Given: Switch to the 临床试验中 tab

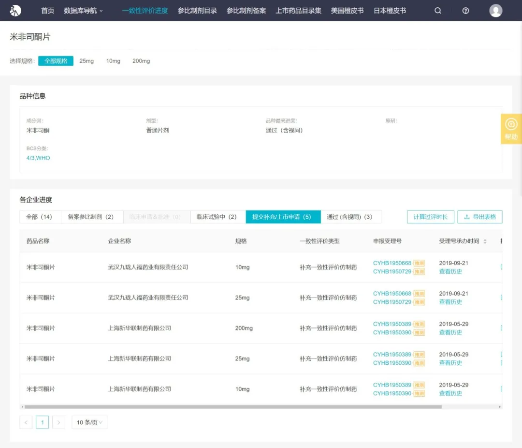Looking at the screenshot, I should click(x=217, y=217).
